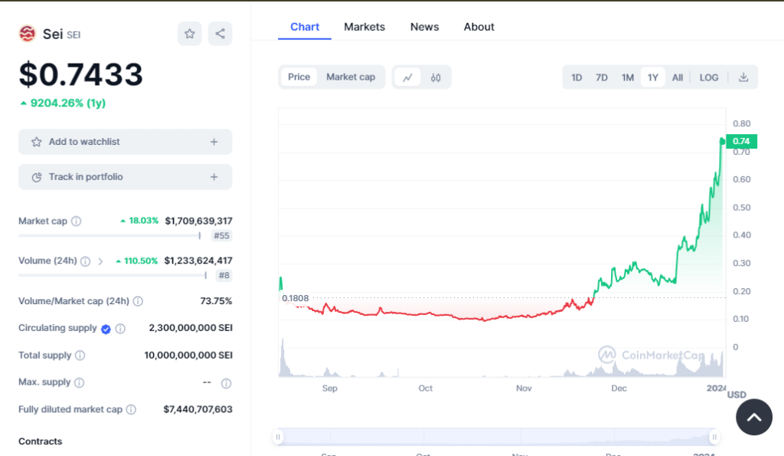Open the Markets tab

(x=364, y=27)
